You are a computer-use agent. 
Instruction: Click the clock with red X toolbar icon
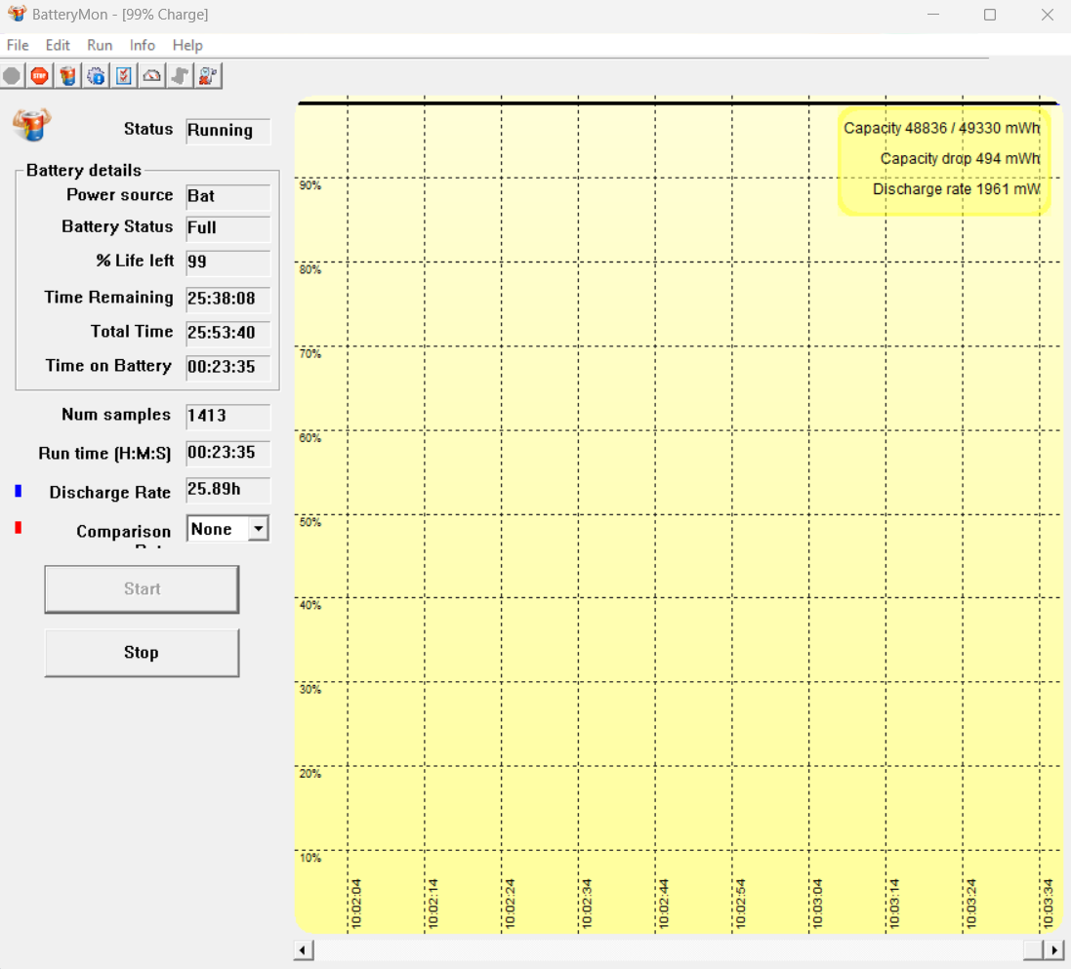point(208,76)
